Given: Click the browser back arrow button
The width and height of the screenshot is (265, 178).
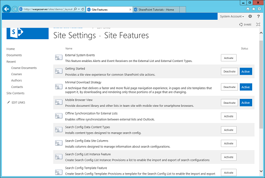Looking at the screenshot, I should coord(7,8).
